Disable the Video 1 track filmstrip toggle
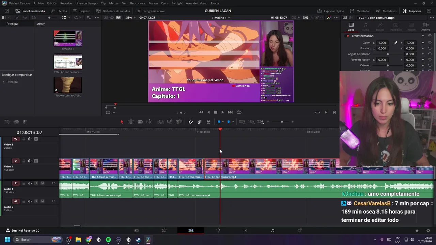Viewport: 436px width, 245px height. (x=36, y=161)
